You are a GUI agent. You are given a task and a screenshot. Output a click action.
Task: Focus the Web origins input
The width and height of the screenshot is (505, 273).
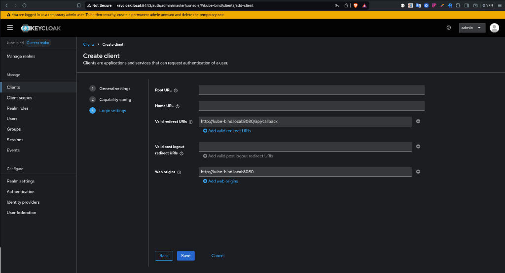(305, 172)
